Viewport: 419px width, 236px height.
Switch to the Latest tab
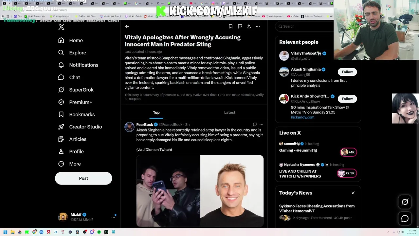(230, 112)
